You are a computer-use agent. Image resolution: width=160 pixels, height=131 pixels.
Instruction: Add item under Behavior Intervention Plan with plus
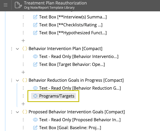[x=23, y=72]
